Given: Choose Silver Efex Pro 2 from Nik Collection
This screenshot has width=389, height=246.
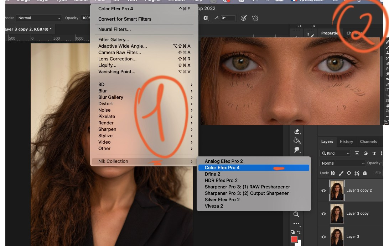Looking at the screenshot, I should point(222,199).
